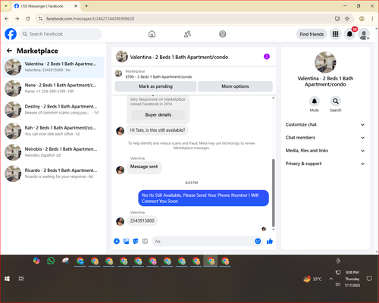Expand the Customize chat section
Image resolution: width=379 pixels, height=303 pixels.
click(x=325, y=124)
